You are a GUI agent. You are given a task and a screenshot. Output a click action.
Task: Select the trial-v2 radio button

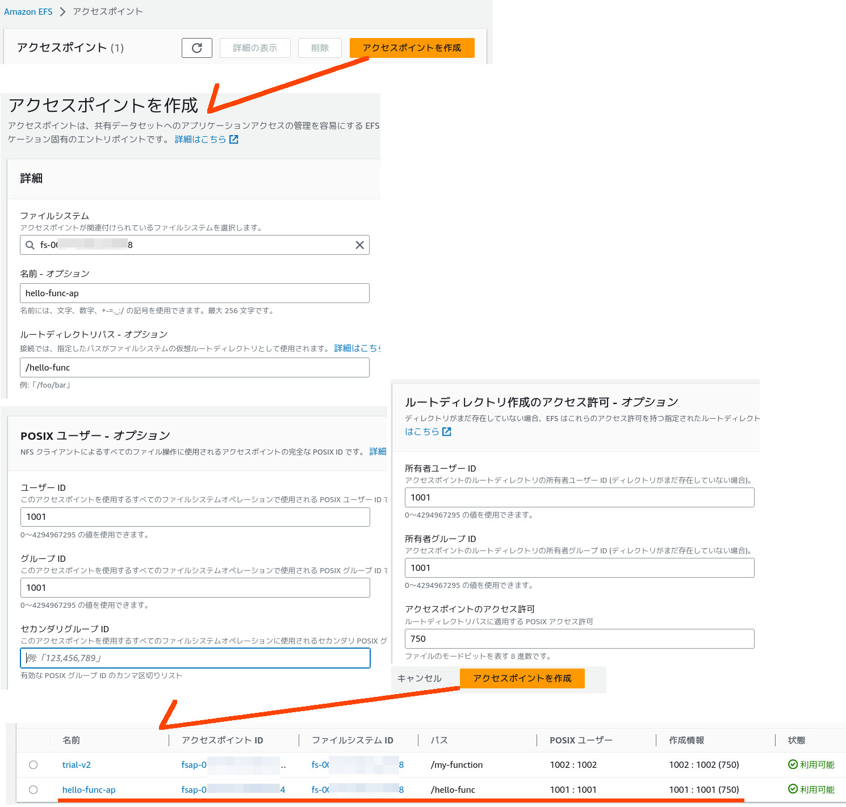tap(33, 765)
